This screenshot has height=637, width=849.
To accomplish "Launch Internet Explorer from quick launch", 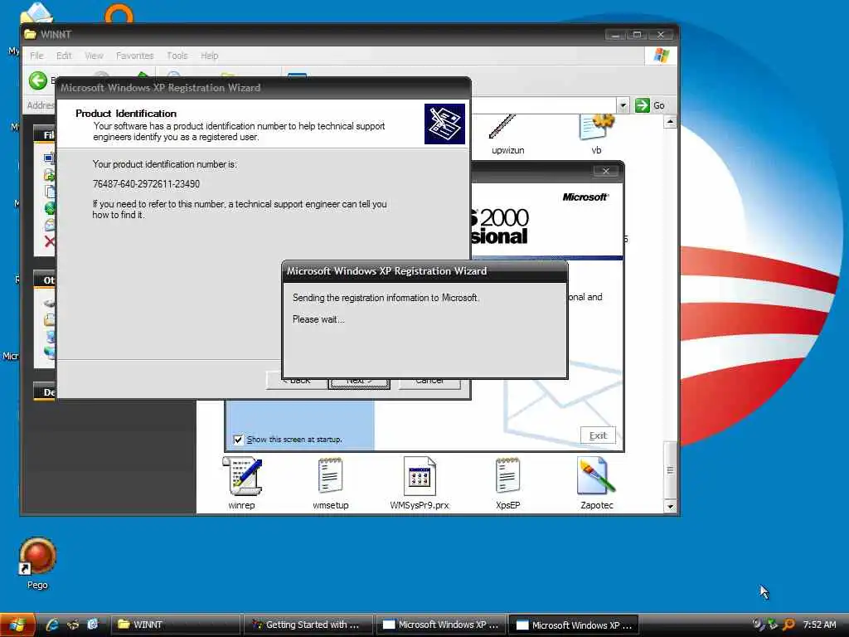I will click(52, 625).
